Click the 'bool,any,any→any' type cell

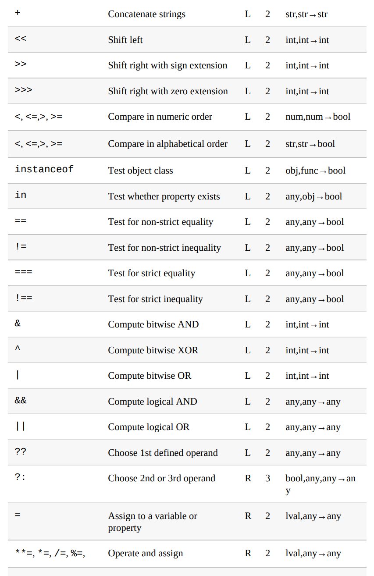tap(320, 484)
